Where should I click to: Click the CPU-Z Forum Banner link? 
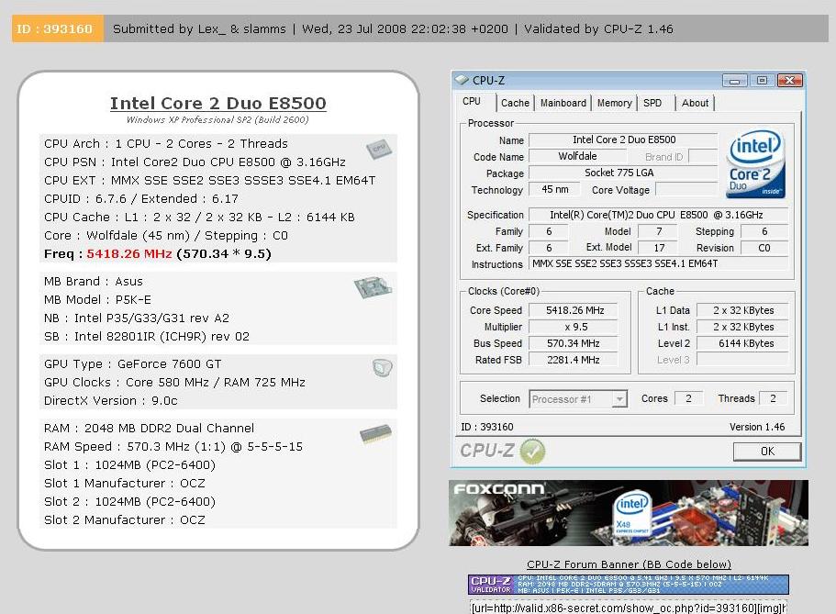(629, 564)
